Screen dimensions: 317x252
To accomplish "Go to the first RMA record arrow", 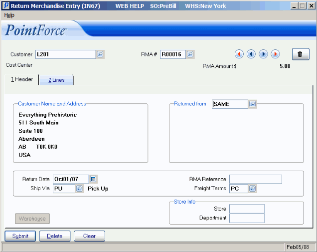I will point(239,54).
